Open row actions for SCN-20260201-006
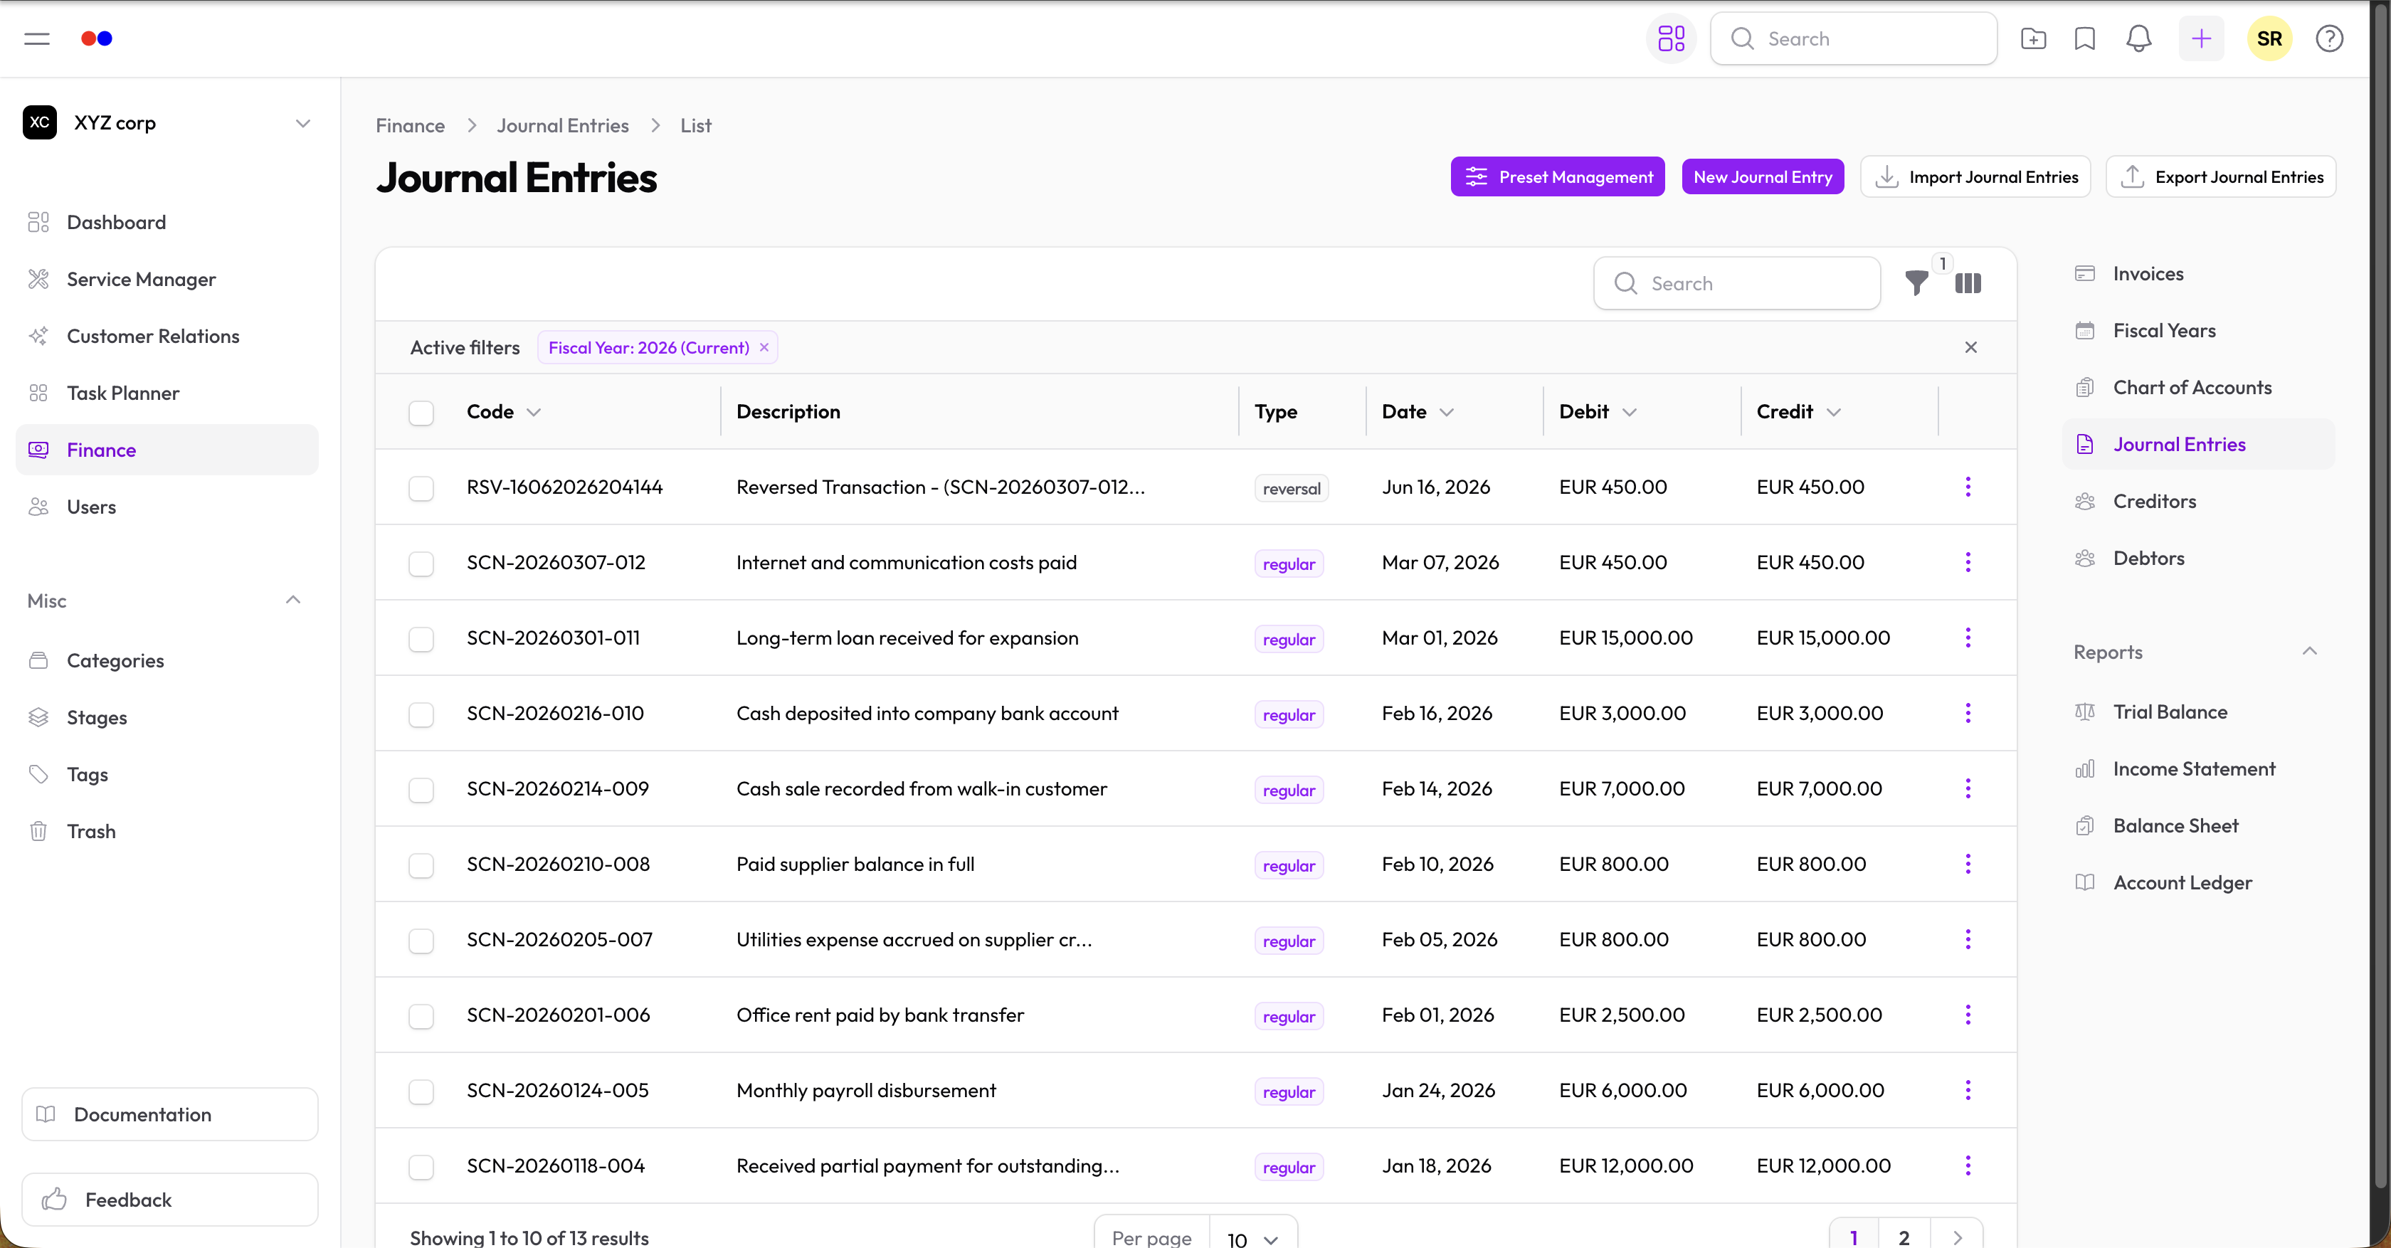 [1968, 1015]
